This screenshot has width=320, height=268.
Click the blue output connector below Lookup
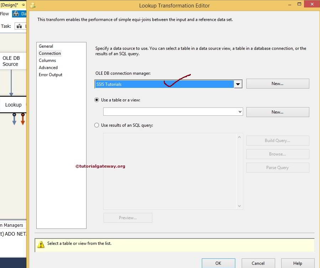[x=14, y=119]
